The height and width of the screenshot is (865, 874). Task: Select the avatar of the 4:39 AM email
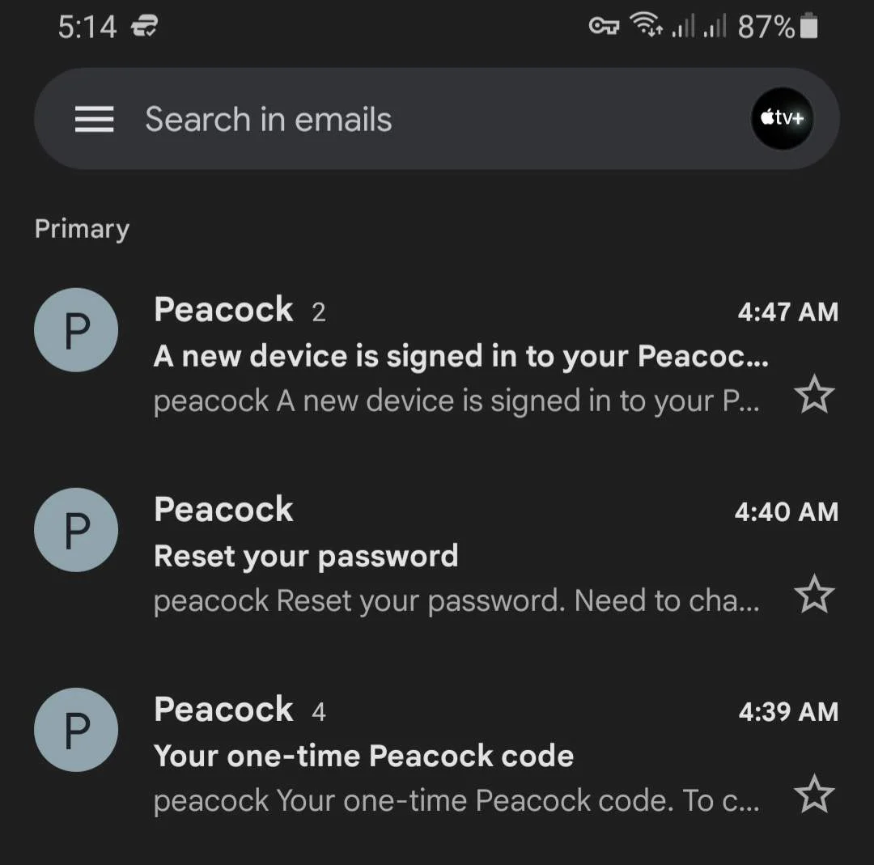(76, 730)
